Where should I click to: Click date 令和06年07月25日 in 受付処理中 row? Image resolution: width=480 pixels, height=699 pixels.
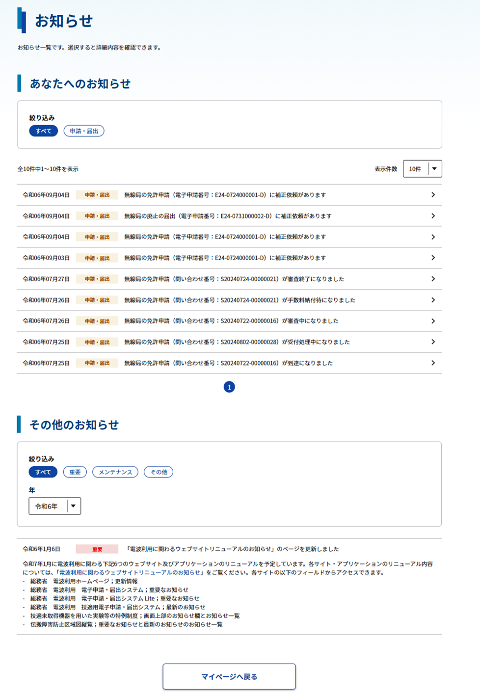point(46,342)
